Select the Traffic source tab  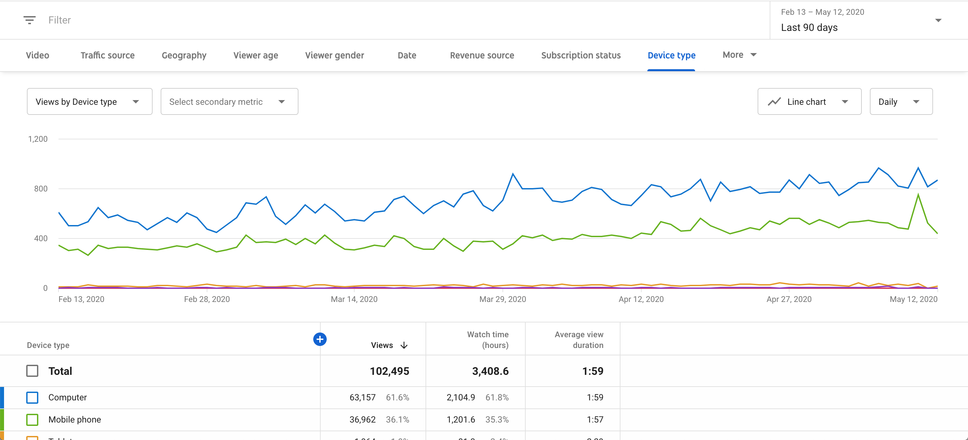pos(108,54)
